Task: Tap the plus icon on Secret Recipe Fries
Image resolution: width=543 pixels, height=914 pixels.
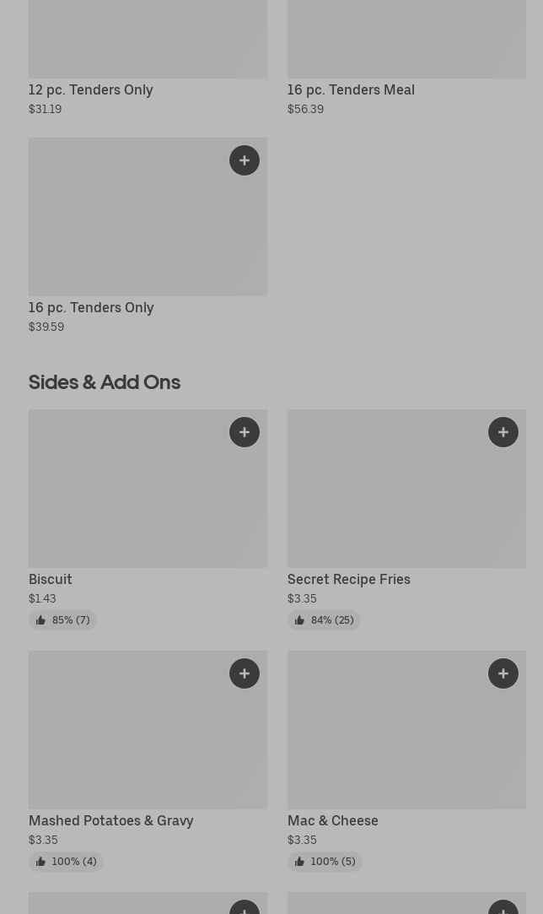Action: (x=503, y=432)
